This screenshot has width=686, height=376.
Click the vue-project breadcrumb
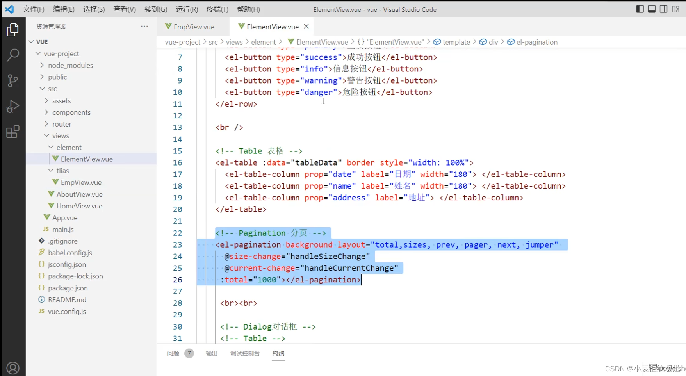(x=182, y=42)
